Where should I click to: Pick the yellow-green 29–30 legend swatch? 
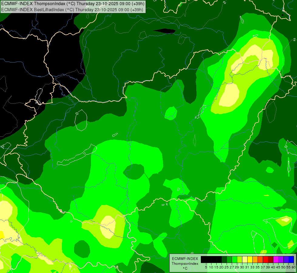coord(240,259)
